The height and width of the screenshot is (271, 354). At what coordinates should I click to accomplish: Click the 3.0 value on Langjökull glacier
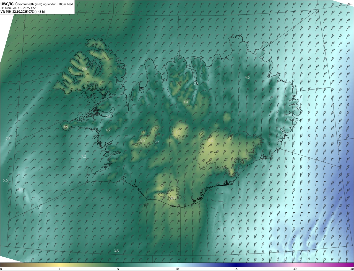tap(142, 141)
